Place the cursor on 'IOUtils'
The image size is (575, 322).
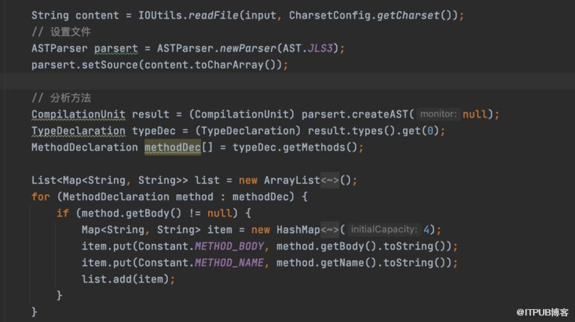(x=160, y=15)
